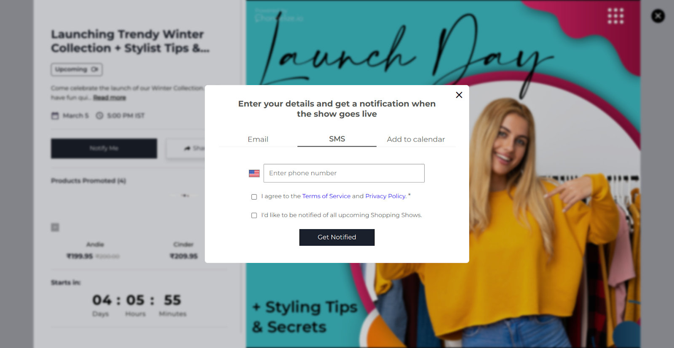Click the share arrow icon
Viewport: 674px width, 348px height.
pyautogui.click(x=187, y=148)
